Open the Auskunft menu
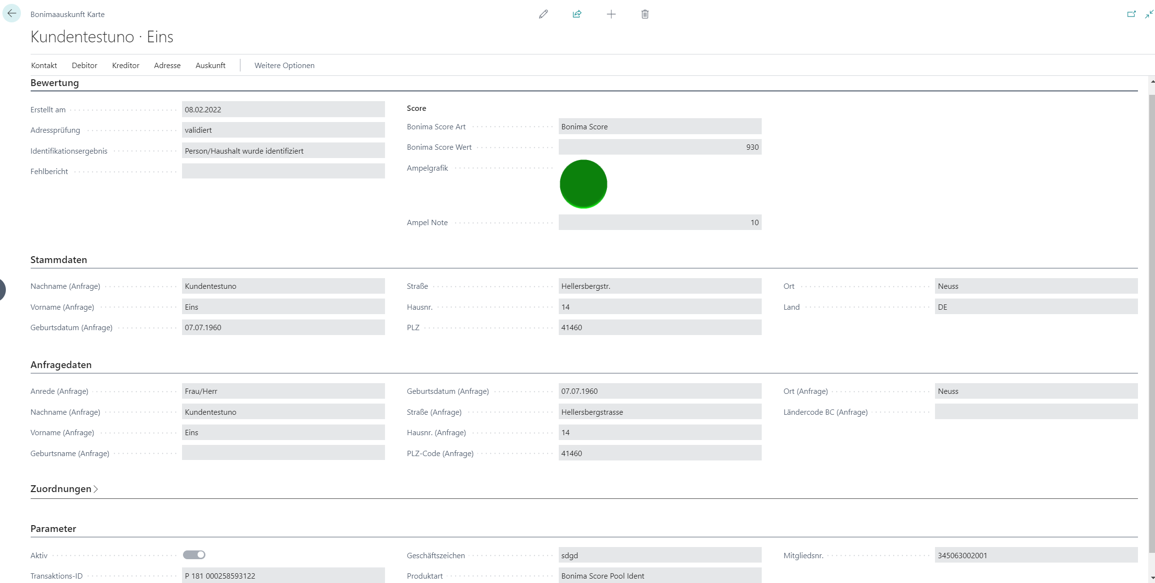 pyautogui.click(x=210, y=65)
